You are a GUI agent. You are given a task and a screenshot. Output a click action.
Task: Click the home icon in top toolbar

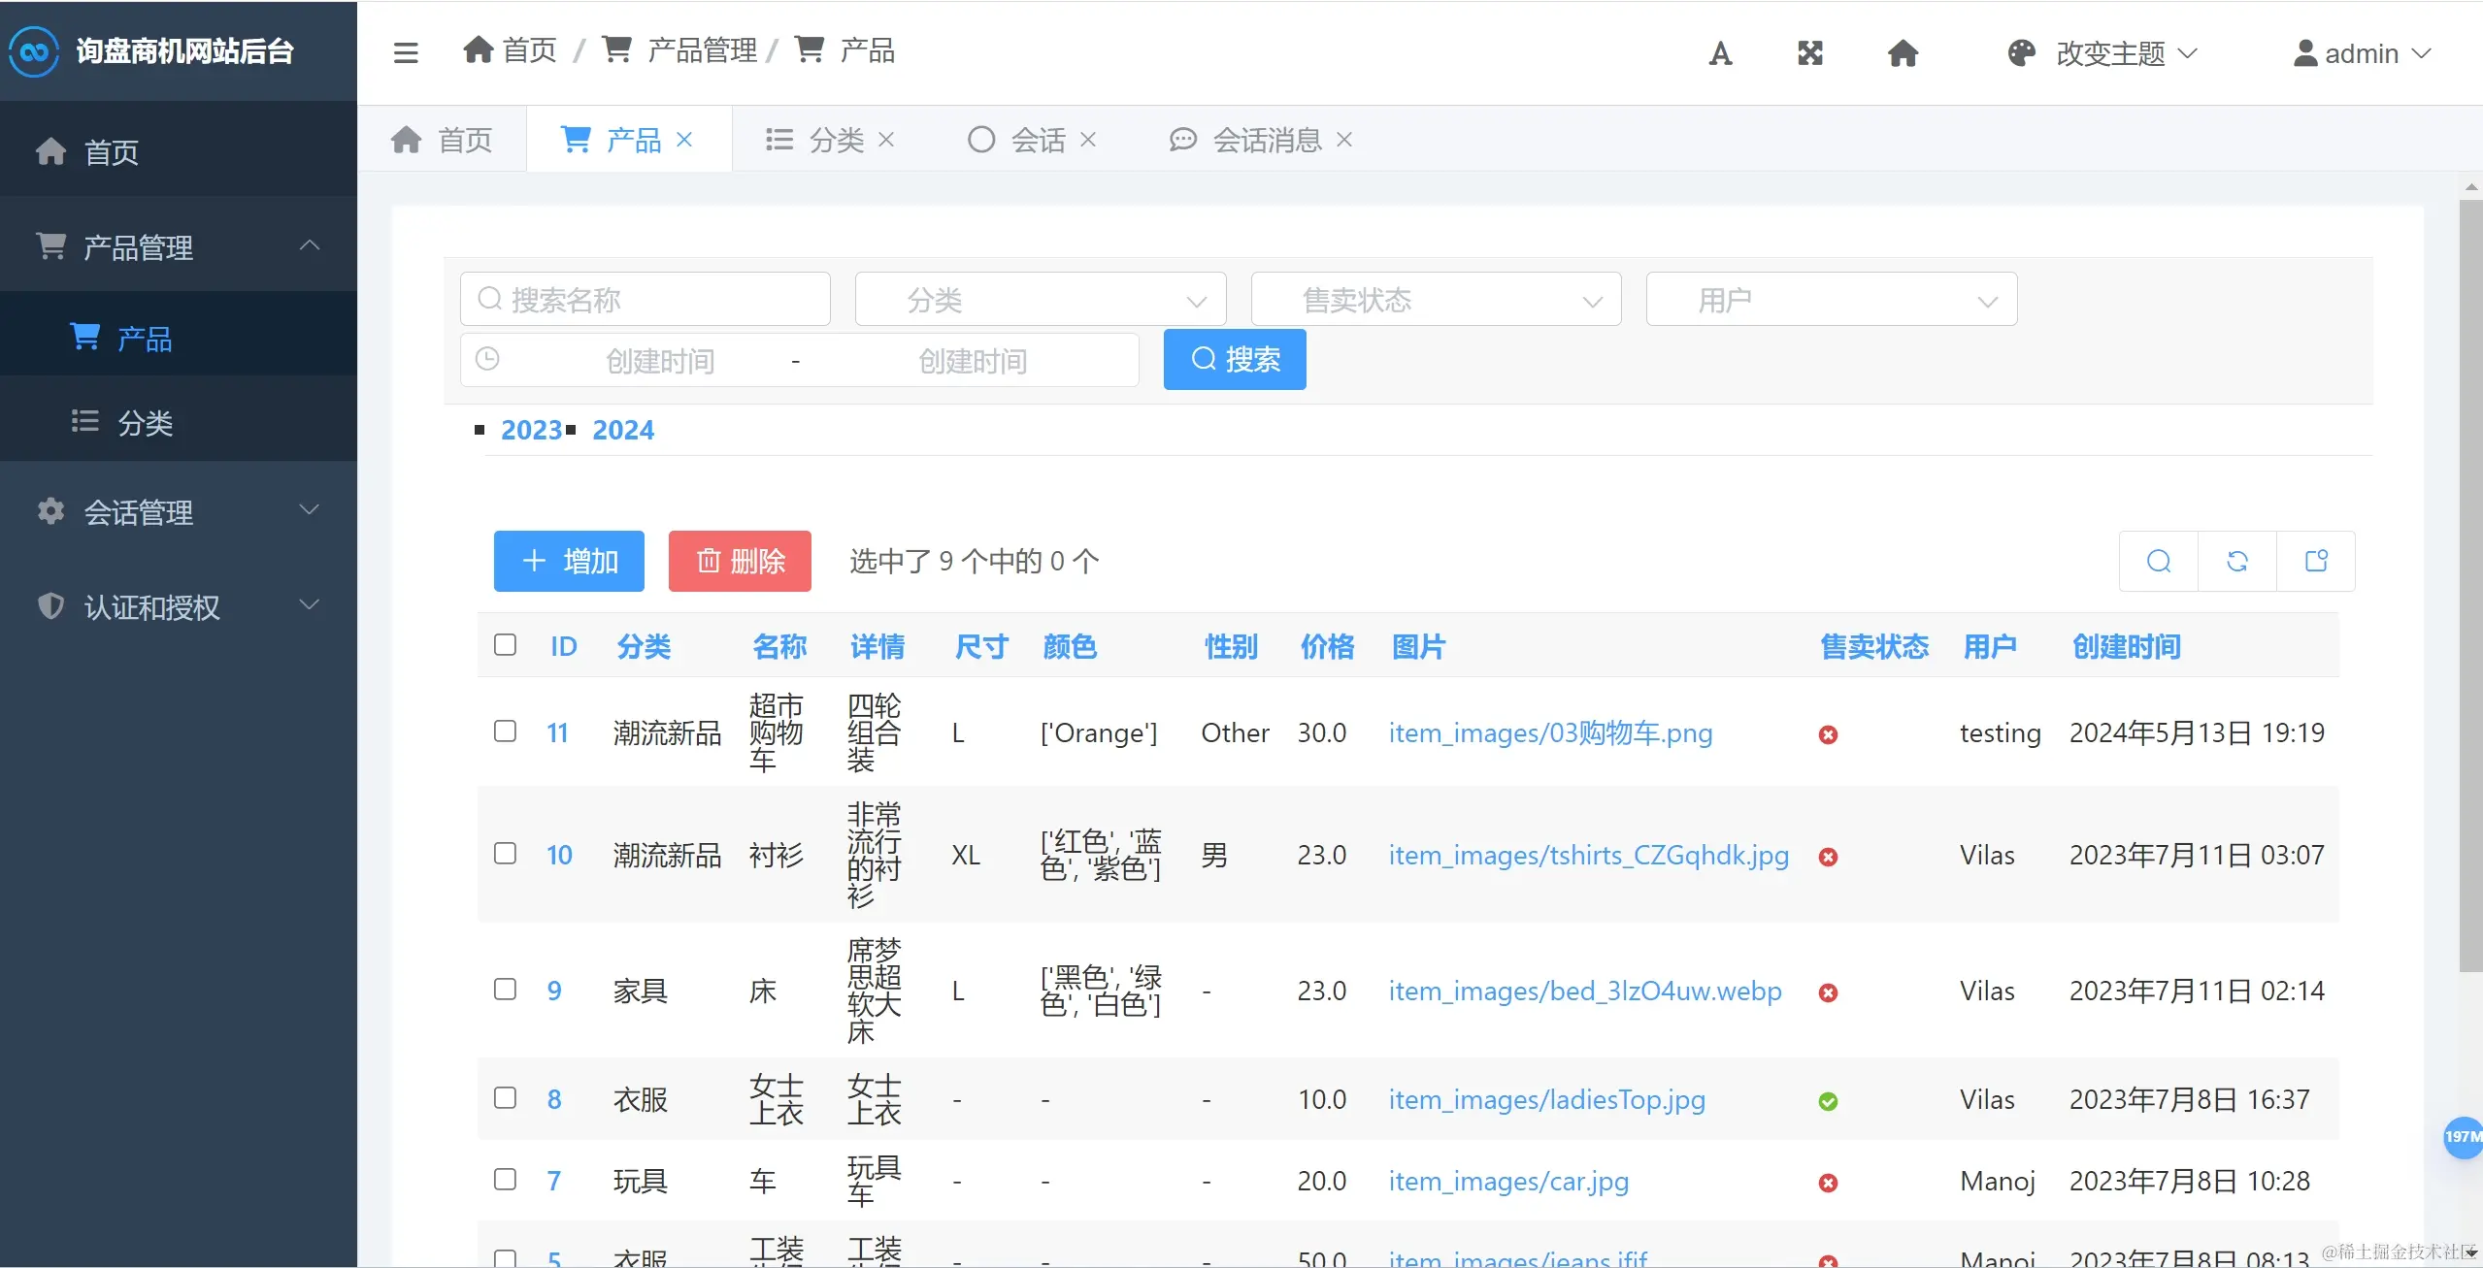(x=1903, y=53)
